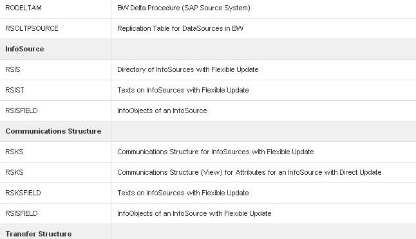Click the RSKSFIELD row description text

point(183,193)
